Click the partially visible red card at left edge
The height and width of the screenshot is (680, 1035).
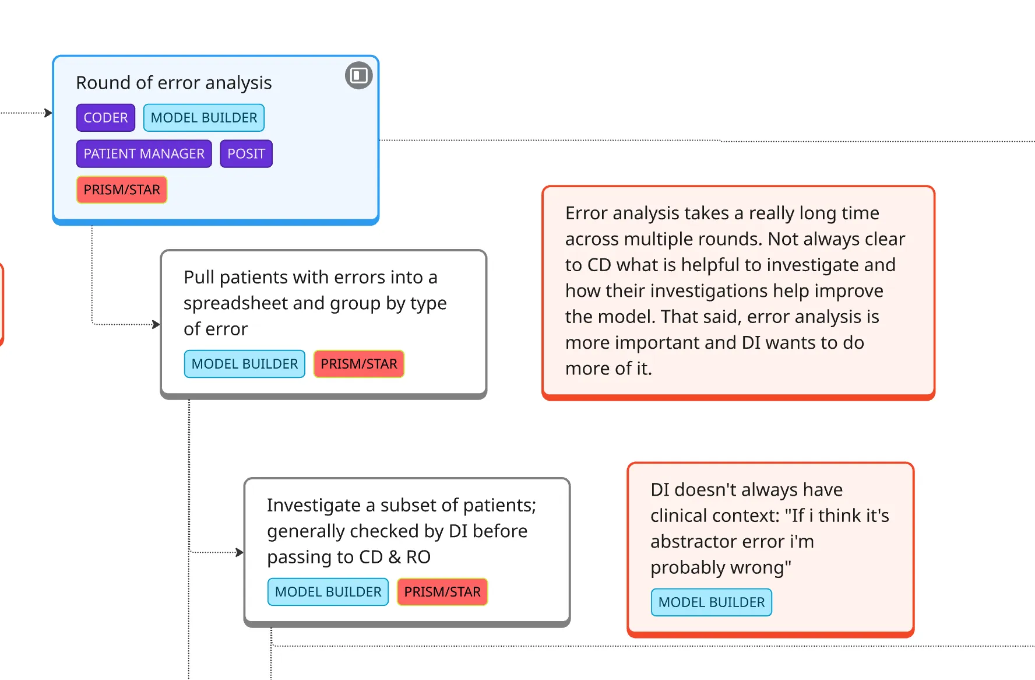(2, 303)
